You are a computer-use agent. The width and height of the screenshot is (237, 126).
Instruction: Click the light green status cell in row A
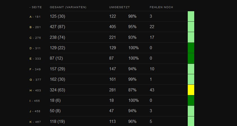pyautogui.click(x=191, y=16)
